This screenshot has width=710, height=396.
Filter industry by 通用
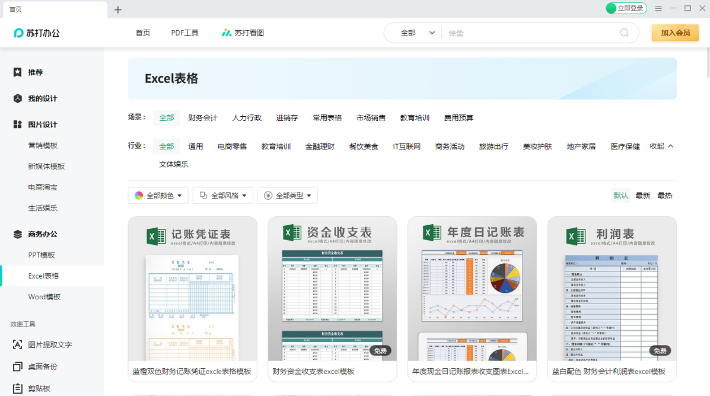coord(196,146)
